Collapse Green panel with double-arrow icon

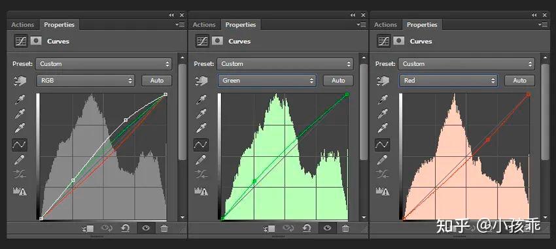pos(353,15)
